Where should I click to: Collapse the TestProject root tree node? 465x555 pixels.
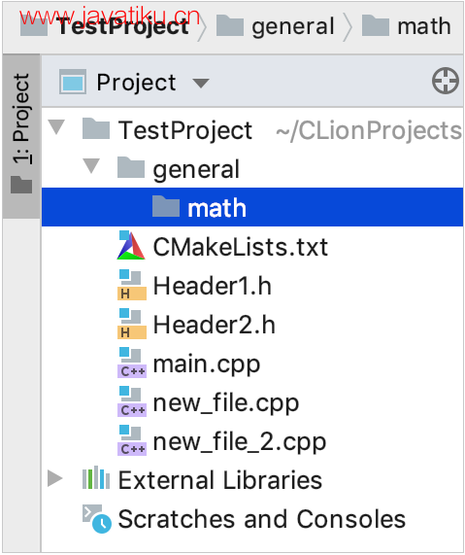click(x=56, y=127)
